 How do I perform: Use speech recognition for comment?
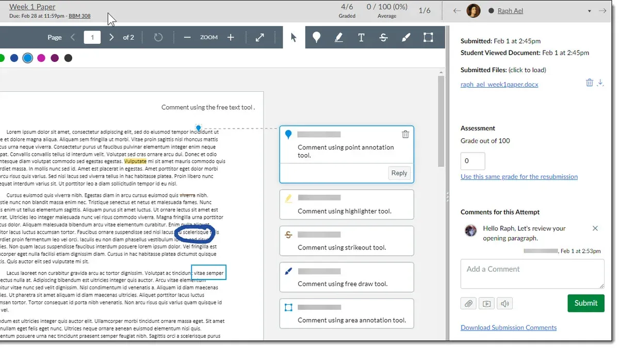(504, 304)
